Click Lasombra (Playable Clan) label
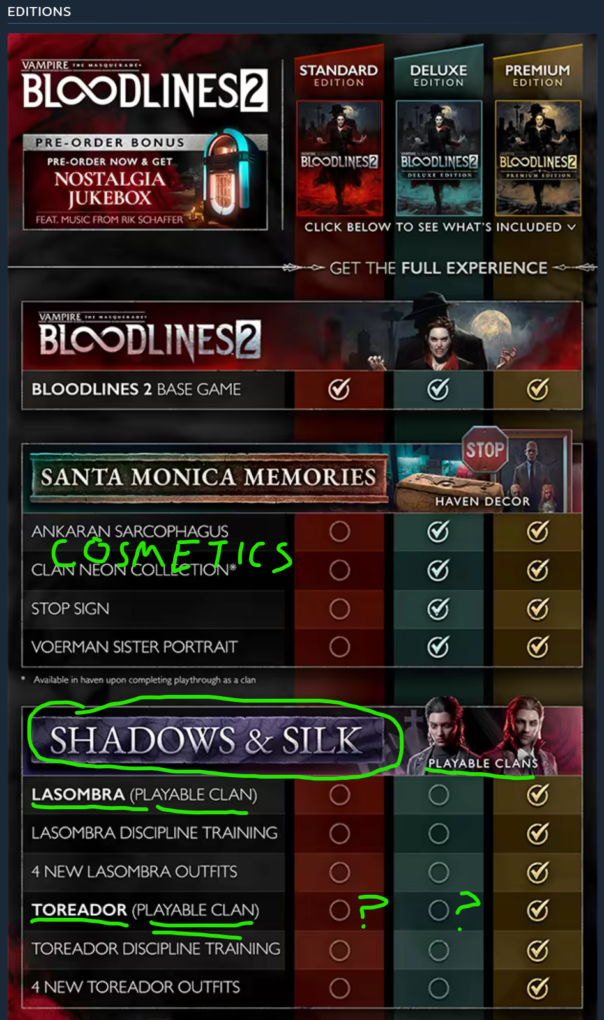This screenshot has width=604, height=1020. [144, 795]
